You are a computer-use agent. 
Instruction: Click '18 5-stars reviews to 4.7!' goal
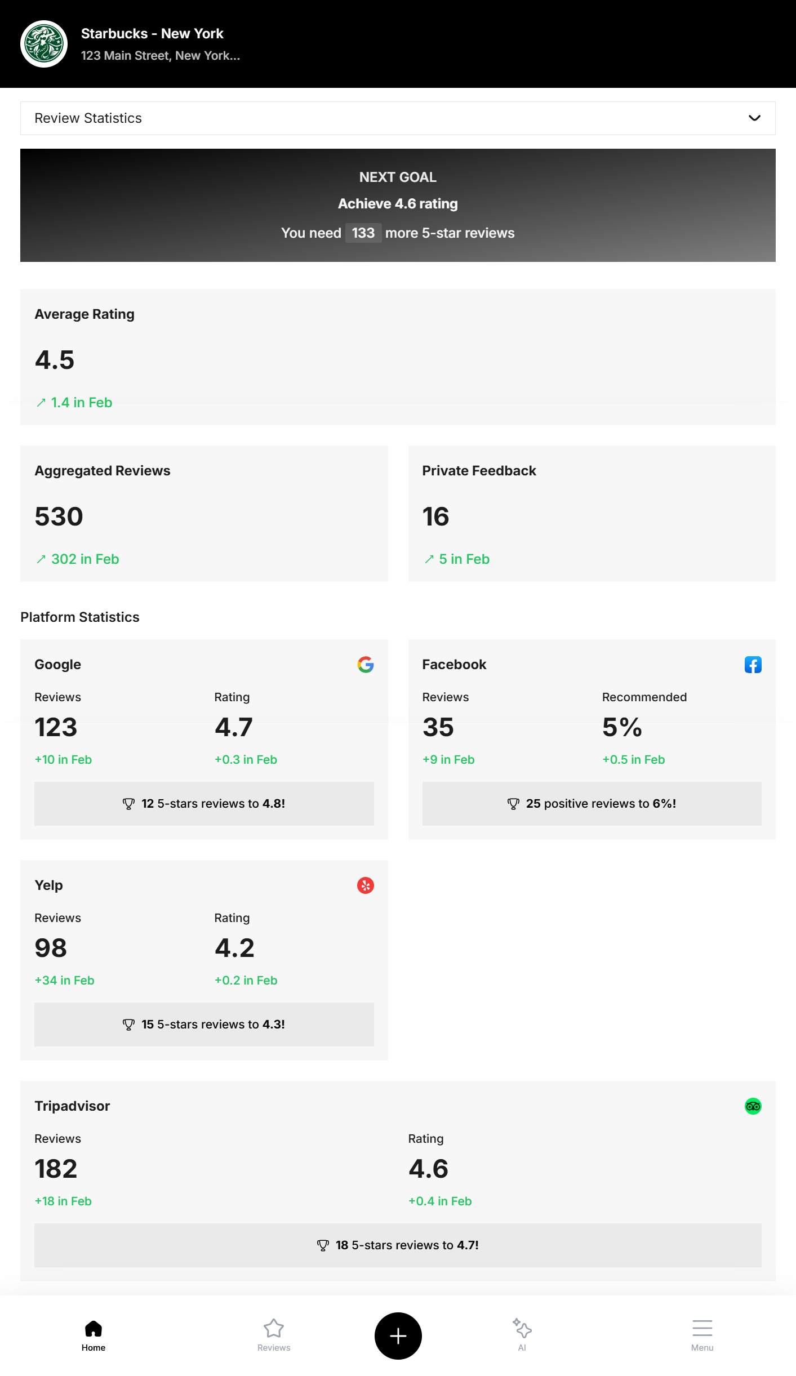398,1245
